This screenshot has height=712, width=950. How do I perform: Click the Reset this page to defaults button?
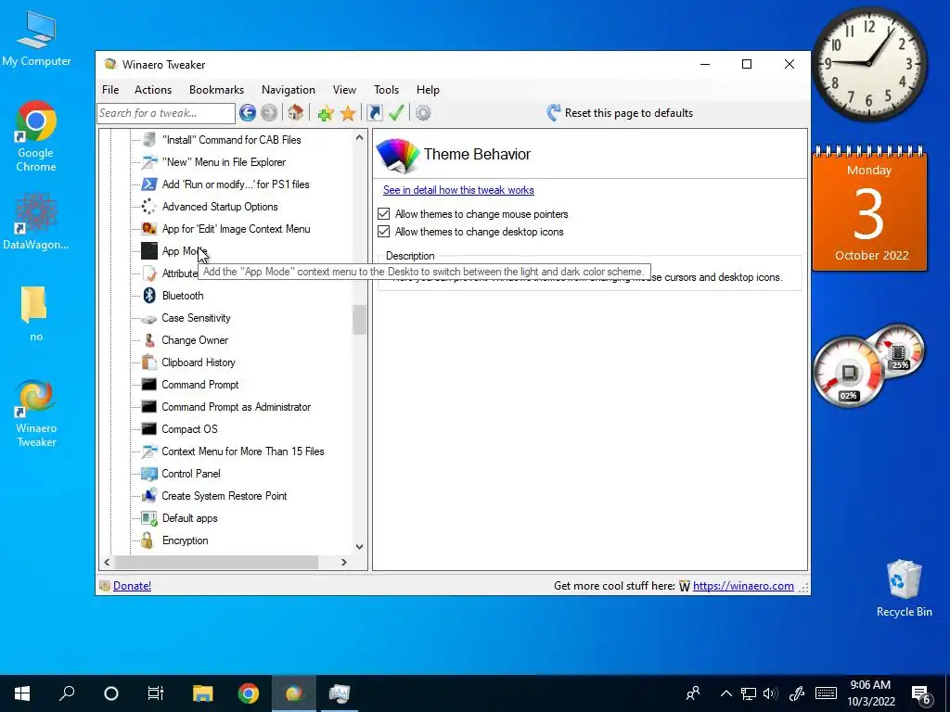click(620, 112)
